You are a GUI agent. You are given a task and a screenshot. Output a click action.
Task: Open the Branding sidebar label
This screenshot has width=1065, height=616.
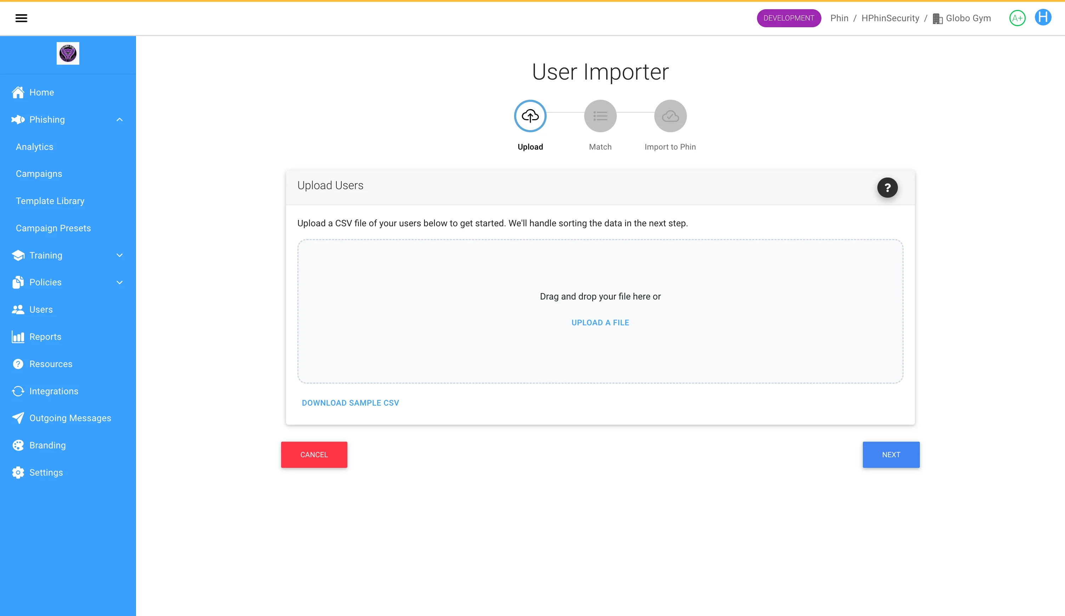tap(47, 446)
